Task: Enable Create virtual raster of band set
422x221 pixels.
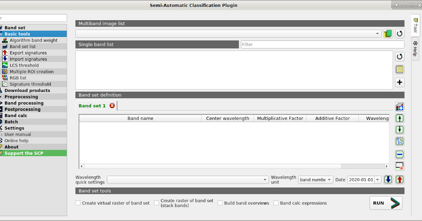Action: [78, 203]
